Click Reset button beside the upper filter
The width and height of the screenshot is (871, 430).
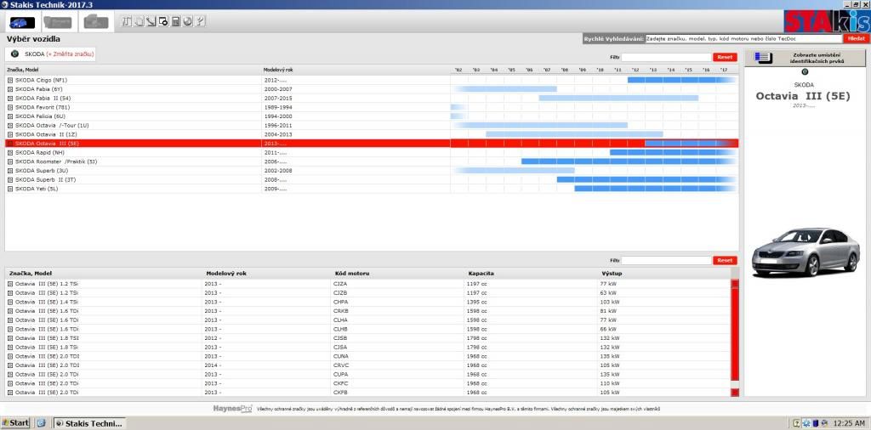point(725,57)
